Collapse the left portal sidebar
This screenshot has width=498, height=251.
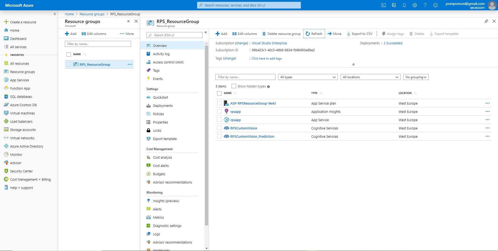click(55, 14)
